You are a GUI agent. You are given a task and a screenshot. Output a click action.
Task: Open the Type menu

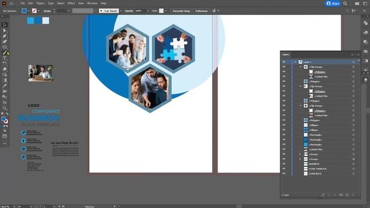point(50,3)
